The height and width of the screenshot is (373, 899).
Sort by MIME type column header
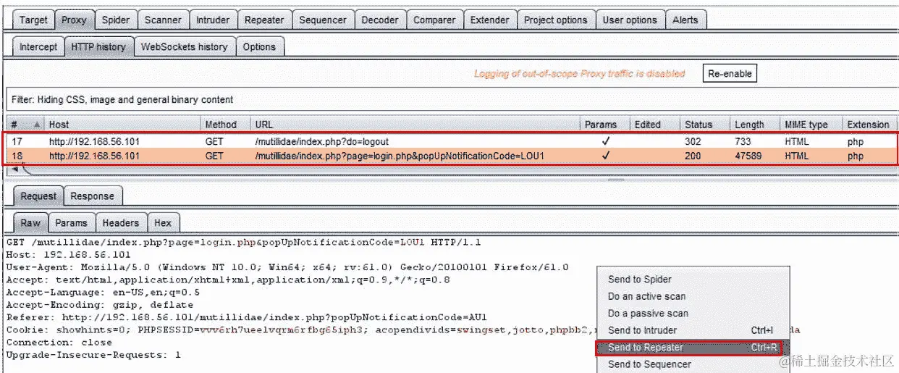click(x=811, y=124)
